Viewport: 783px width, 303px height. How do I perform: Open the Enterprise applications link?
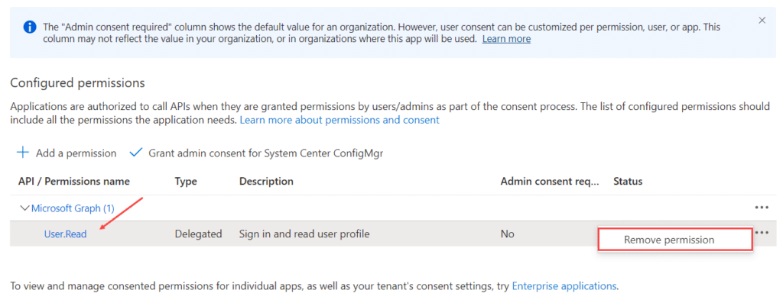564,286
